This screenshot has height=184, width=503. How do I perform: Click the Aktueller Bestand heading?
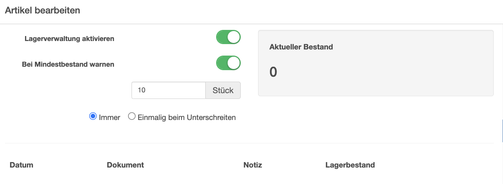coord(301,47)
